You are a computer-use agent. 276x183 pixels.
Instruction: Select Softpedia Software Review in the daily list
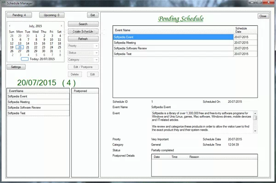point(38,108)
